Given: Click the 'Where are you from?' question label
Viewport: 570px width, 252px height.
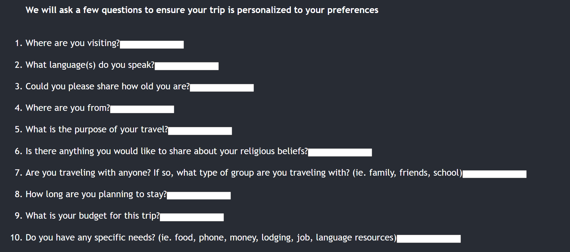Looking at the screenshot, I should point(68,108).
